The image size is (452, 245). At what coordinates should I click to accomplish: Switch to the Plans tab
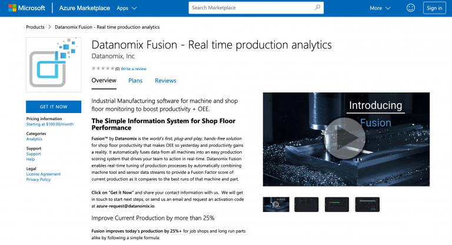(x=135, y=81)
